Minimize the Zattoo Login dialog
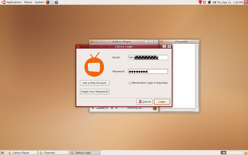 pos(165,47)
